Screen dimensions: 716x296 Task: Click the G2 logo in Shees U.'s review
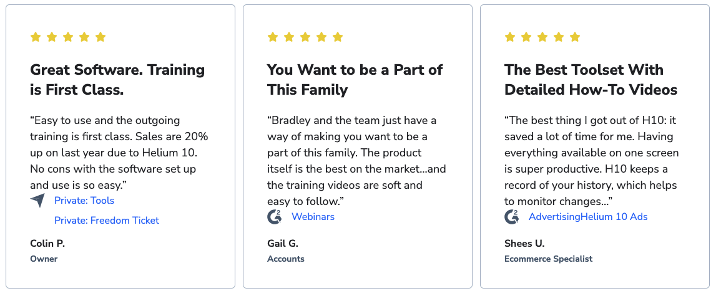click(x=512, y=217)
